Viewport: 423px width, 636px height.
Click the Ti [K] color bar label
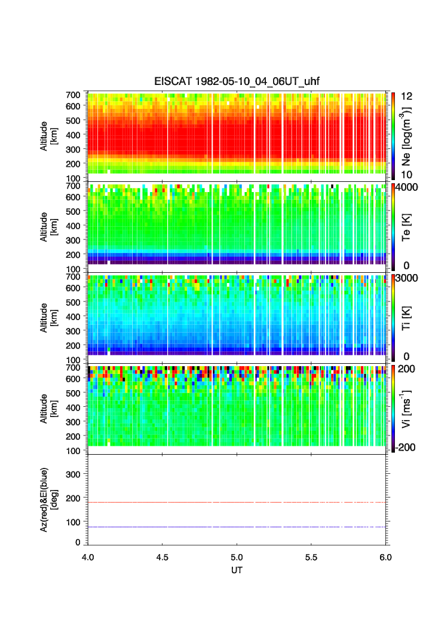406,318
